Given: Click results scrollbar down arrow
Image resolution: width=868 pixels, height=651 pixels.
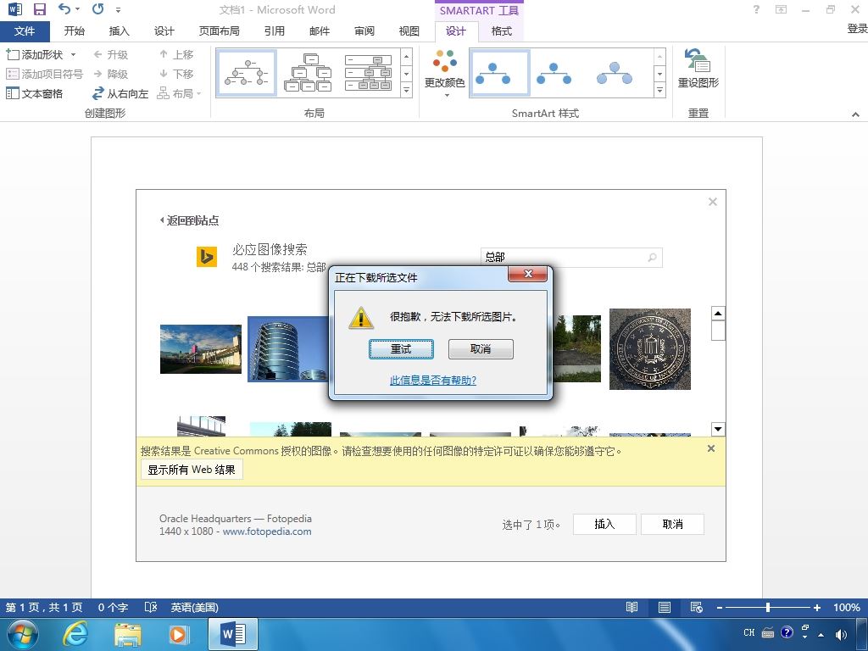Looking at the screenshot, I should (x=718, y=428).
